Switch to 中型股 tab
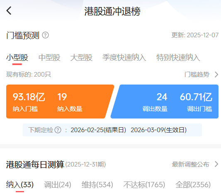The height and width of the screenshot is (196, 221). (x=49, y=58)
